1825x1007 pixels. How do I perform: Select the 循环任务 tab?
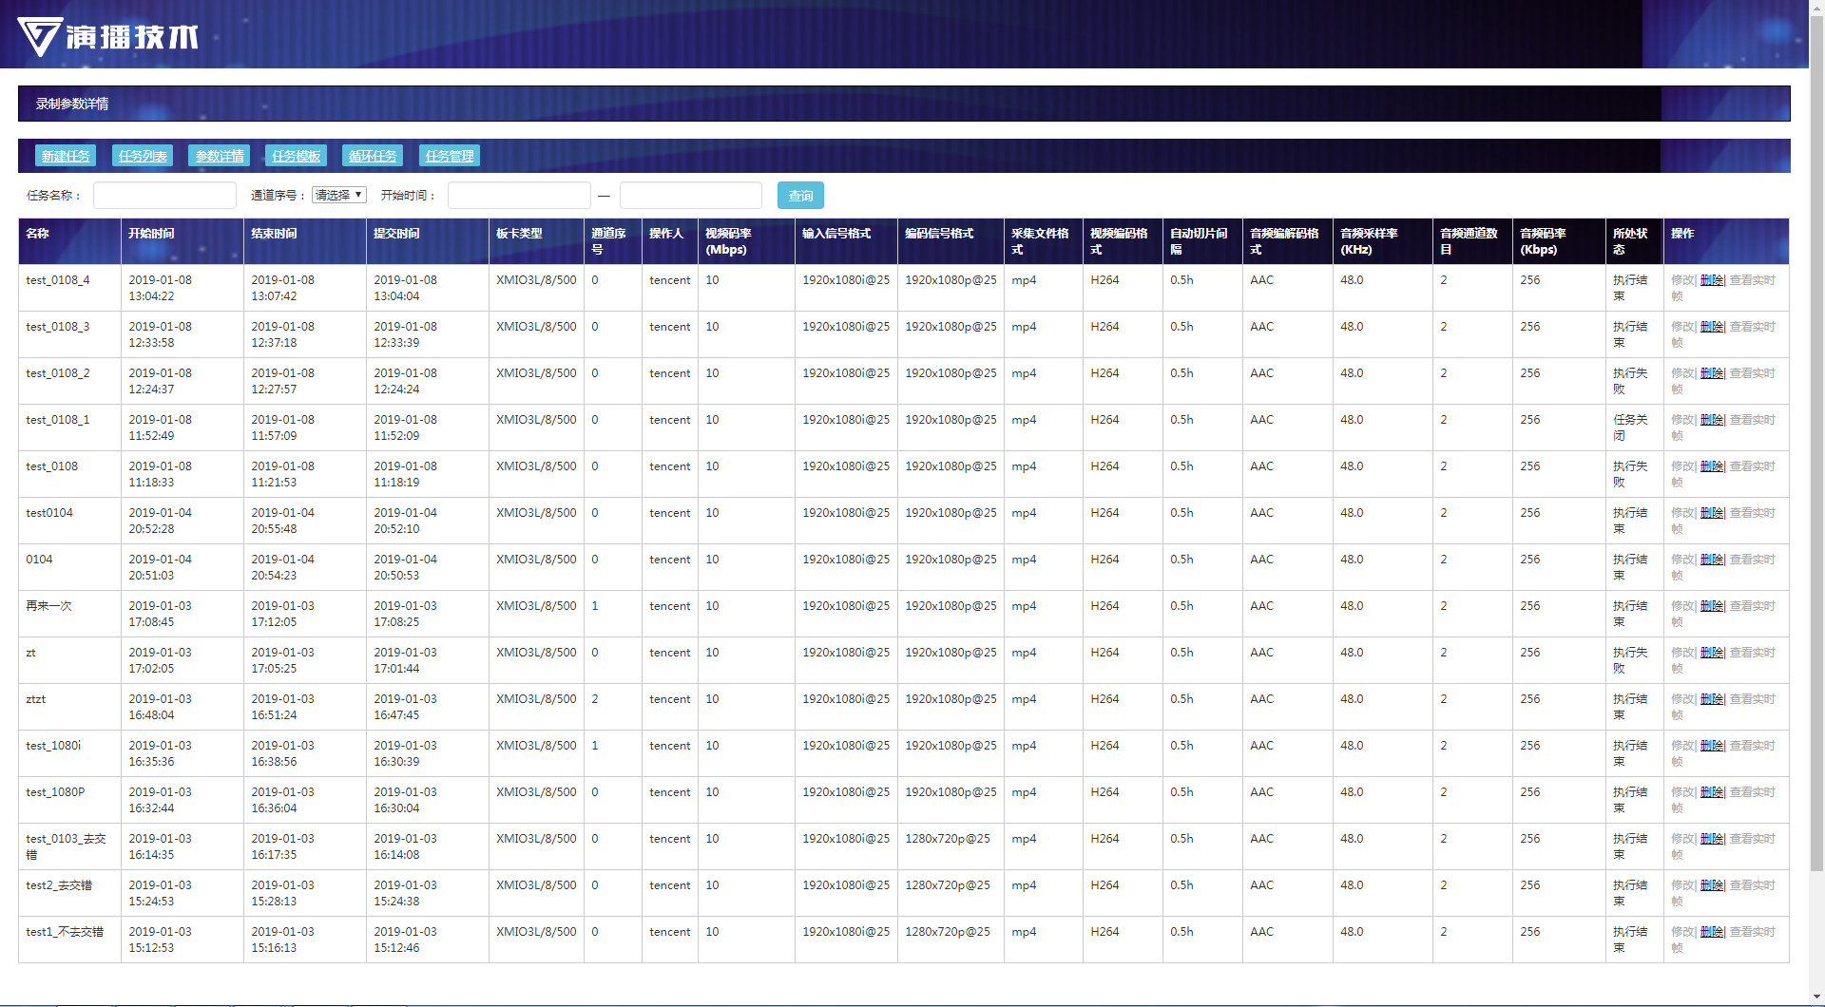373,156
